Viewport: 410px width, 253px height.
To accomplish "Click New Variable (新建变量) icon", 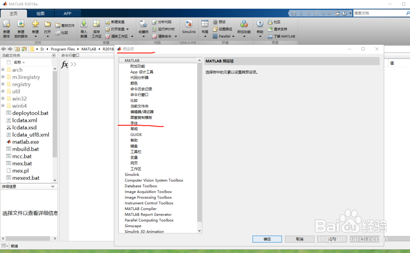I will 107,22.
